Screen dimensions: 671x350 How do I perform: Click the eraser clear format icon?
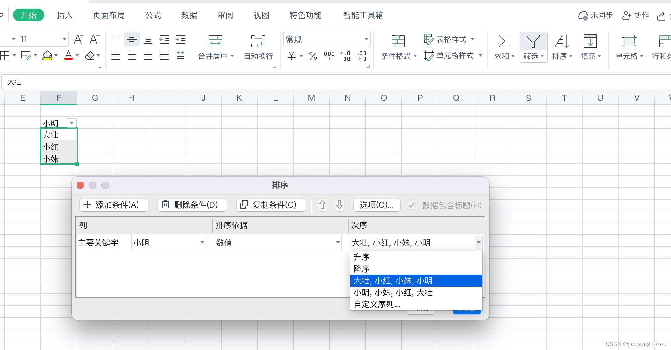pyautogui.click(x=90, y=56)
